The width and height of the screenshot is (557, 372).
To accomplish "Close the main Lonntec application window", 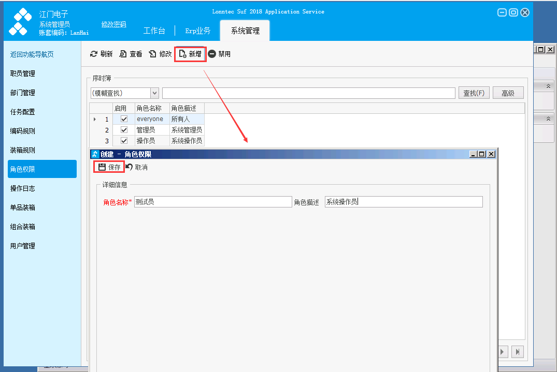I will pyautogui.click(x=525, y=13).
